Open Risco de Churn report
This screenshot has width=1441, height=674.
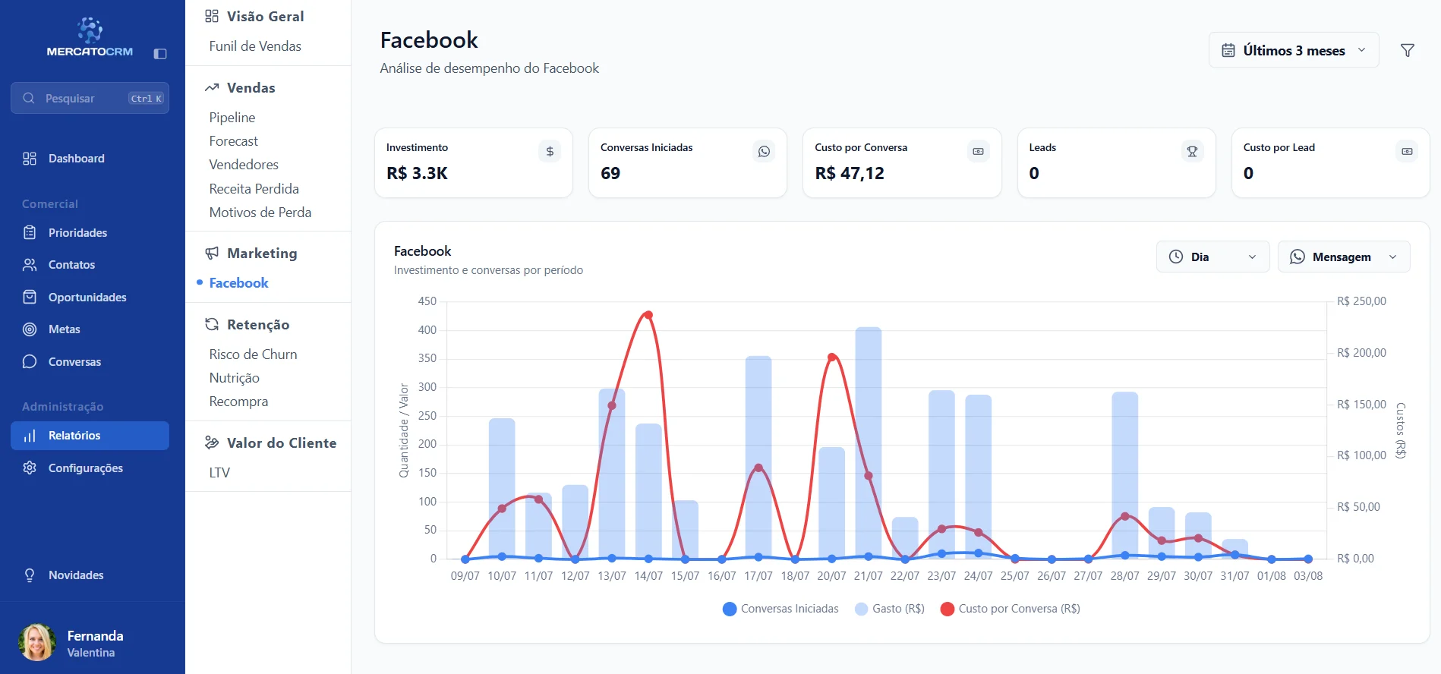[254, 354]
